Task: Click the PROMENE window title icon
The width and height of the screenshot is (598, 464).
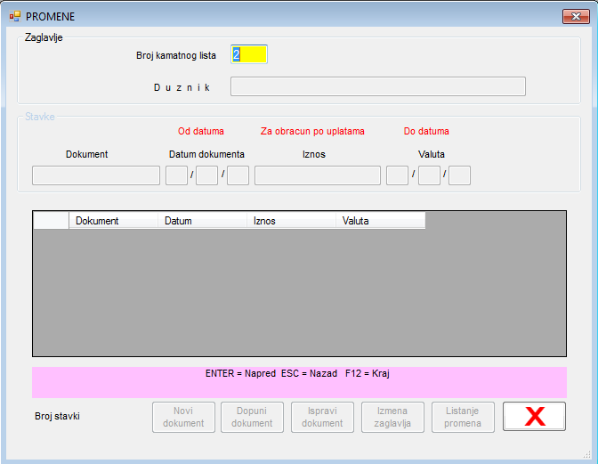Action: [x=14, y=16]
